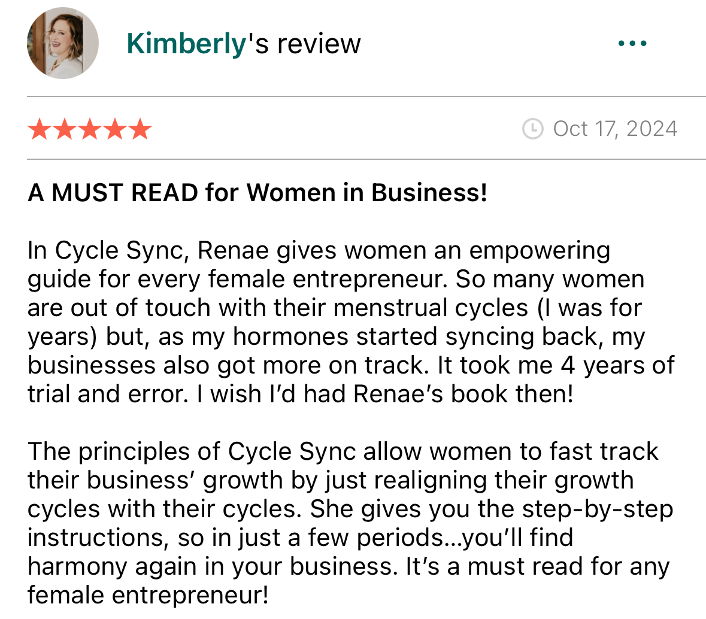The image size is (706, 619).
Task: Click the phrase "harmony again in your business"
Action: (213, 566)
